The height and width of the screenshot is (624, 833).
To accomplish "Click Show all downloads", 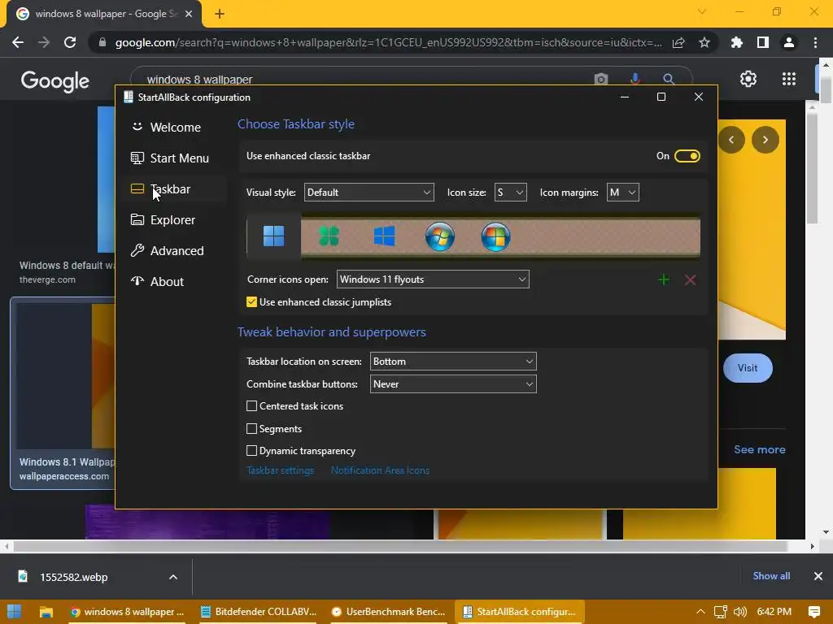I will pos(771,576).
